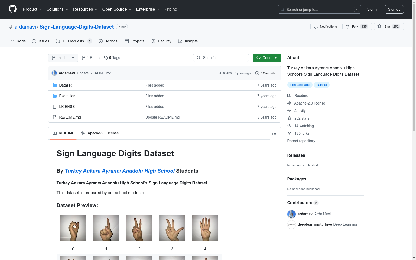
Task: Expand the Open Source menu
Action: click(117, 9)
